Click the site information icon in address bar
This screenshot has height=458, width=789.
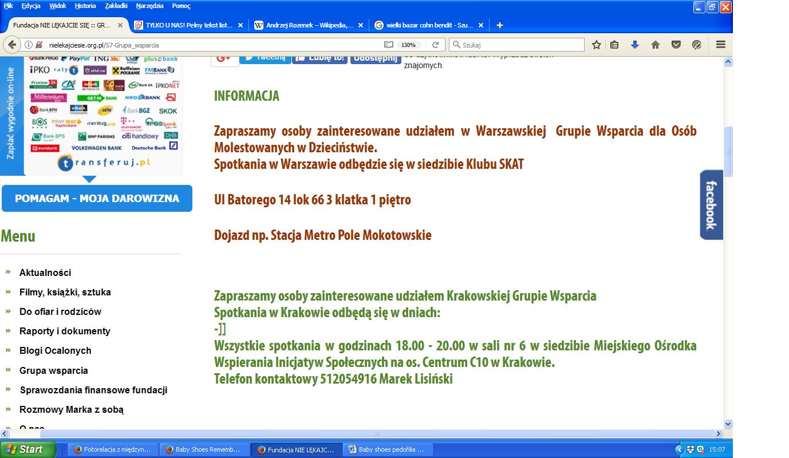point(28,45)
